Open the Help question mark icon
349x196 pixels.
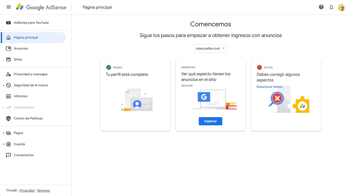[x=321, y=7]
